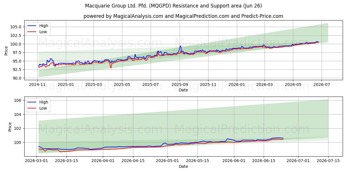Click the 105.0 price tick label
The width and height of the screenshot is (347, 173).
tap(16, 27)
